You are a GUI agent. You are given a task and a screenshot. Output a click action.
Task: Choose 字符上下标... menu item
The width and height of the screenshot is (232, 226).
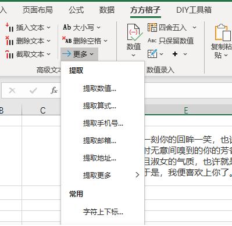[103, 212]
